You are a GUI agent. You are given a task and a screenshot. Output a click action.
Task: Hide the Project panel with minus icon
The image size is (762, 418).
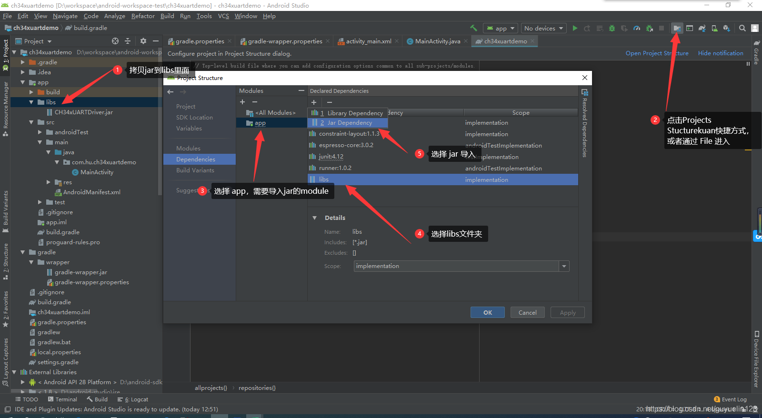155,41
